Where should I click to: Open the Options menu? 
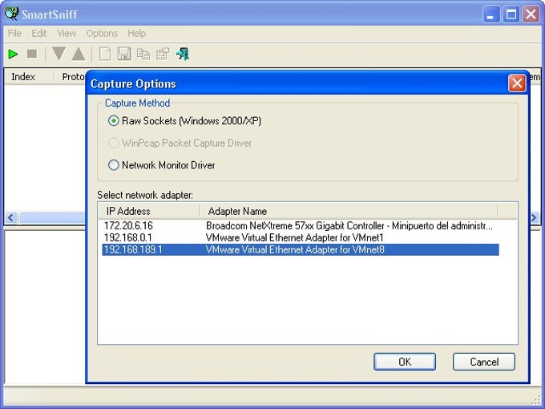click(x=102, y=34)
